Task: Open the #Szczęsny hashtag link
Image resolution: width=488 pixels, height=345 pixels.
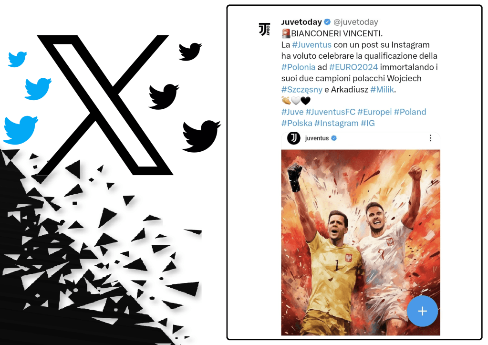Action: point(301,90)
